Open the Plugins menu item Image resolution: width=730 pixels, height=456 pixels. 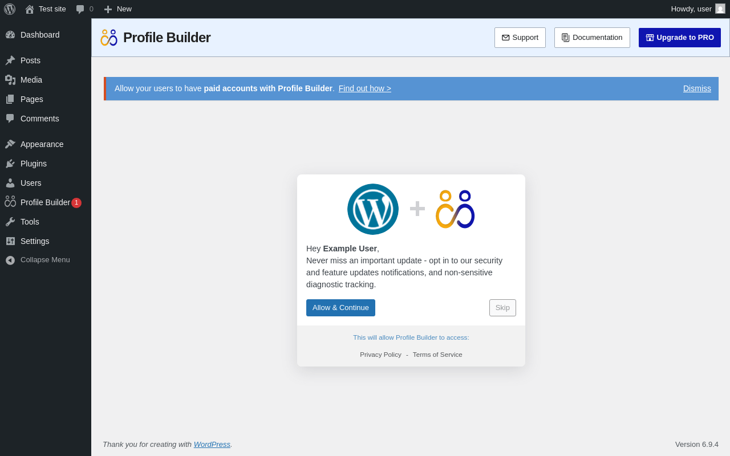[x=46, y=164]
